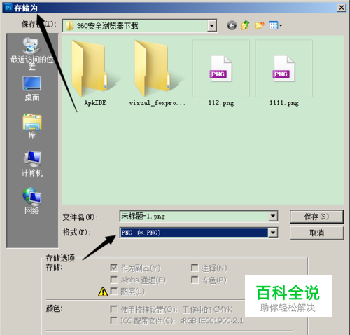Click the 保存(S) button
Viewport: 350px width, 335px height.
click(316, 217)
